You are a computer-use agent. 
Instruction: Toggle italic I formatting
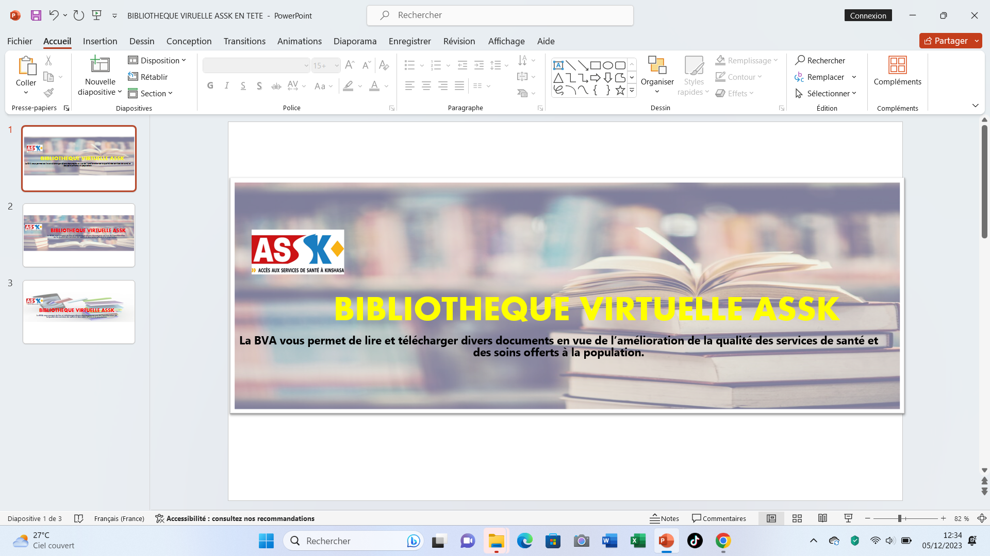226,85
